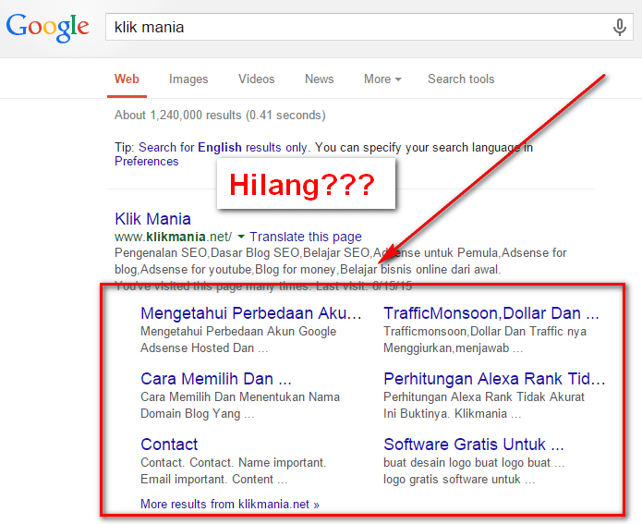Click Trafficmonsoon,Dollar Dan Traffic nya snippet
Image resolution: width=642 pixels, height=524 pixels.
[x=485, y=340]
